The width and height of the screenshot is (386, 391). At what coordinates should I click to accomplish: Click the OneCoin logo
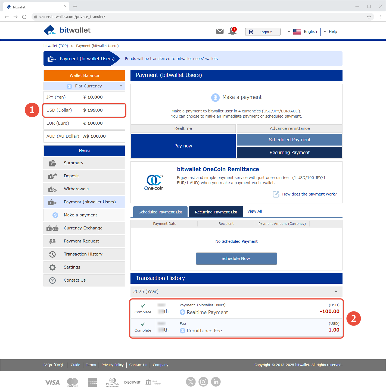[154, 182]
